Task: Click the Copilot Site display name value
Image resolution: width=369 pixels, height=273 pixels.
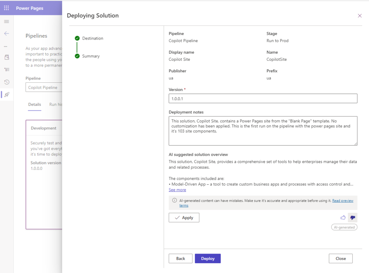Action: coord(179,59)
